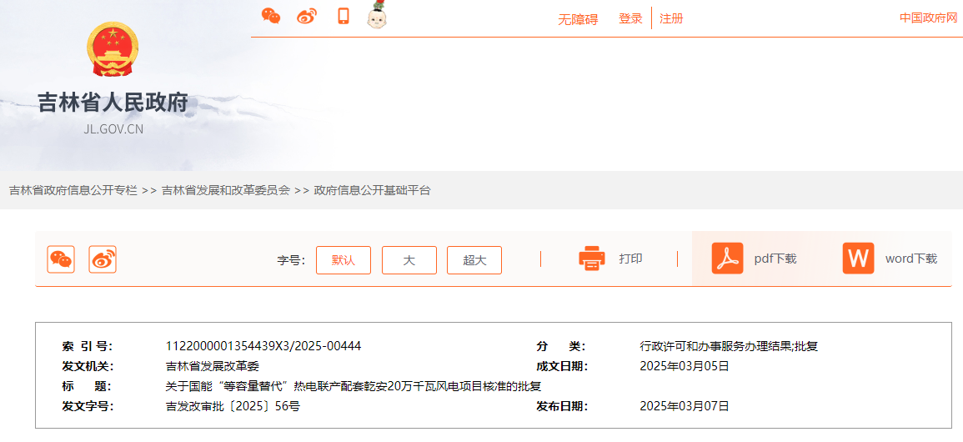Select index number 11220000013544 39X3/2025-00444
Viewport: 963px width, 442px height.
[x=263, y=346]
